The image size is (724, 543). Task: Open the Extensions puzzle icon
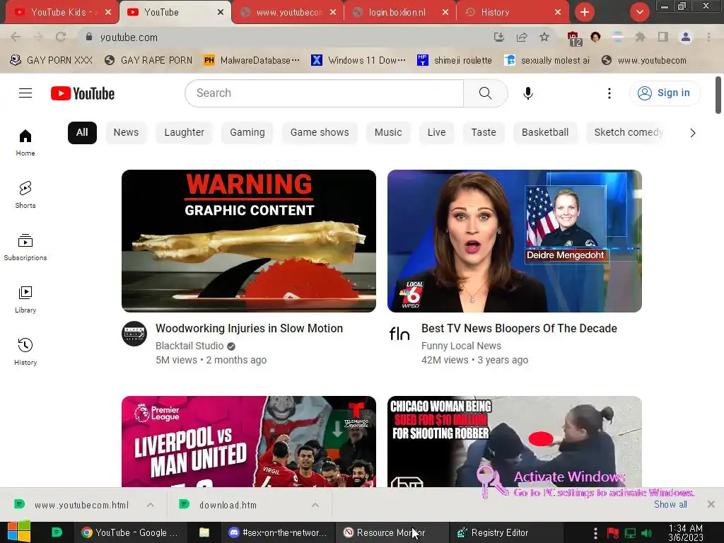pyautogui.click(x=640, y=37)
